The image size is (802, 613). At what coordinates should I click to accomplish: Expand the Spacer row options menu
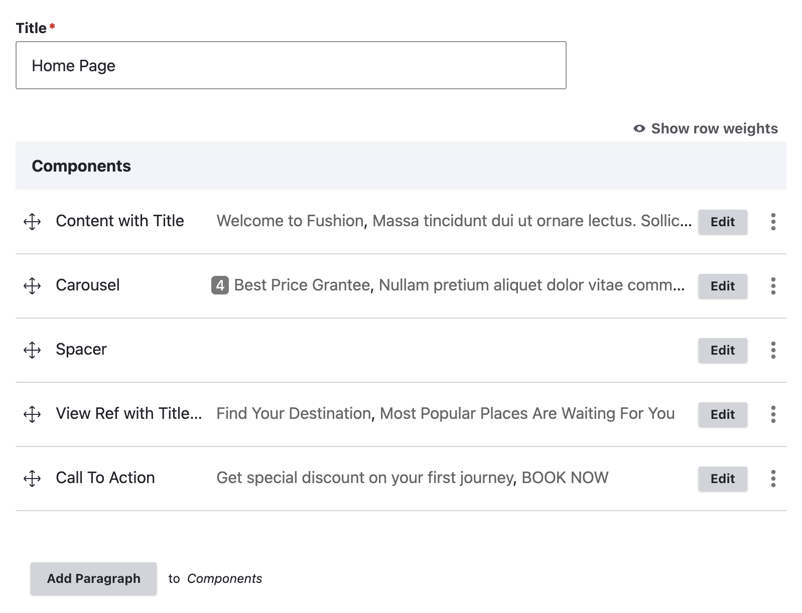pyautogui.click(x=773, y=350)
